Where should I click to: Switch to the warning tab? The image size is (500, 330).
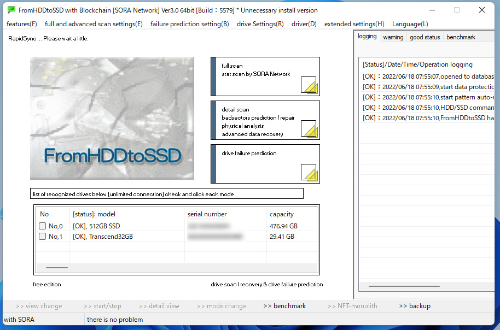393,37
